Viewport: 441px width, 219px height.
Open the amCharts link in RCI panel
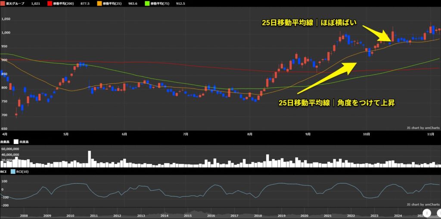[x=422, y=204]
